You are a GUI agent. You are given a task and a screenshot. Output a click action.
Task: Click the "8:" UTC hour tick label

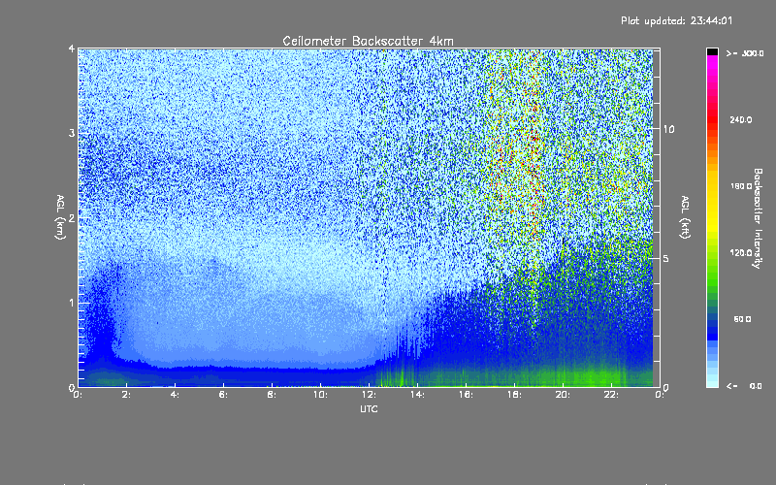point(272,395)
